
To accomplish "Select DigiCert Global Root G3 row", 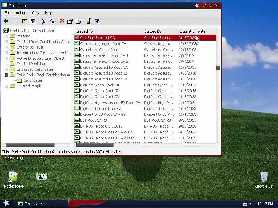I will pos(145,97).
